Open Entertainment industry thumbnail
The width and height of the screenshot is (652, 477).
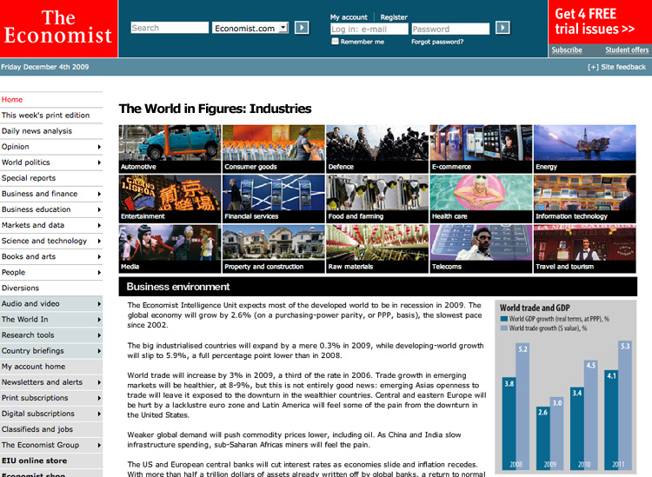click(x=170, y=199)
